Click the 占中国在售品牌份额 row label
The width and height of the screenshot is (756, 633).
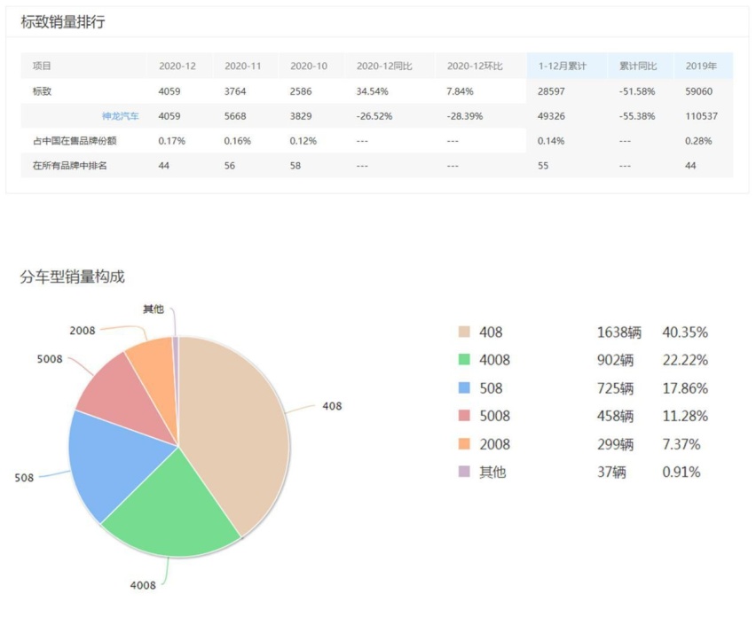75,141
